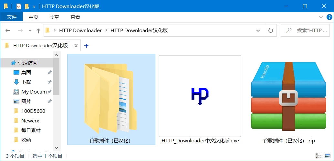The image size is (334, 161).
Task: Select the Haozip archive icon
Action: click(289, 96)
